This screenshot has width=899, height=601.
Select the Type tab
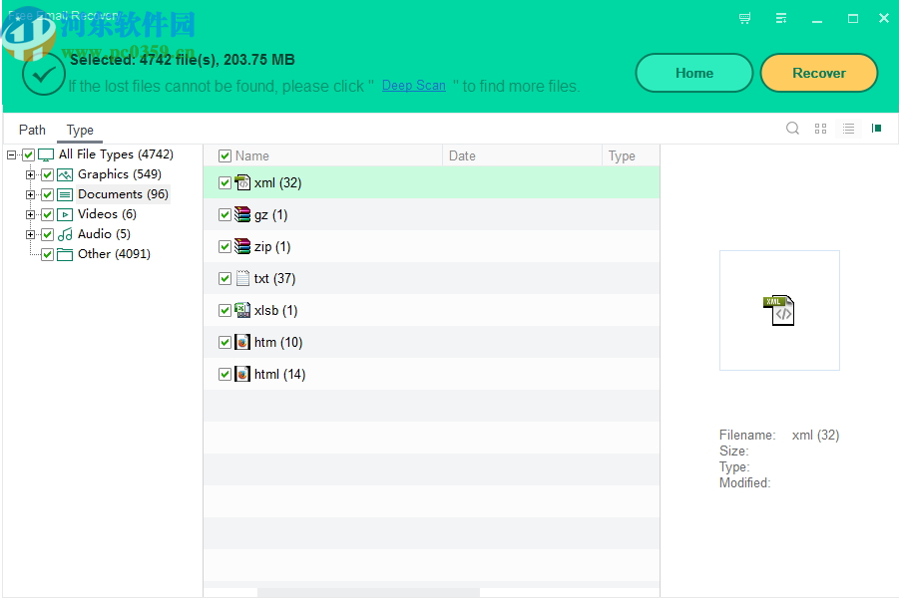[80, 130]
